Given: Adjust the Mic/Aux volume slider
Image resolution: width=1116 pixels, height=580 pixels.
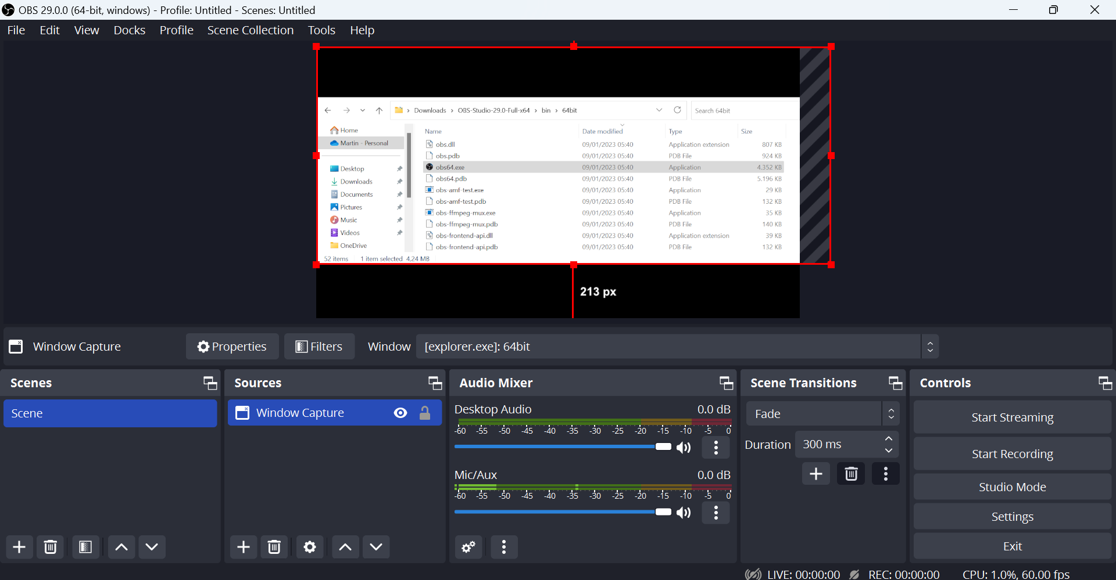Looking at the screenshot, I should [x=663, y=512].
